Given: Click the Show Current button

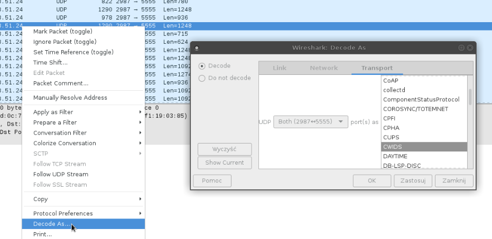Looking at the screenshot, I should click(225, 162).
